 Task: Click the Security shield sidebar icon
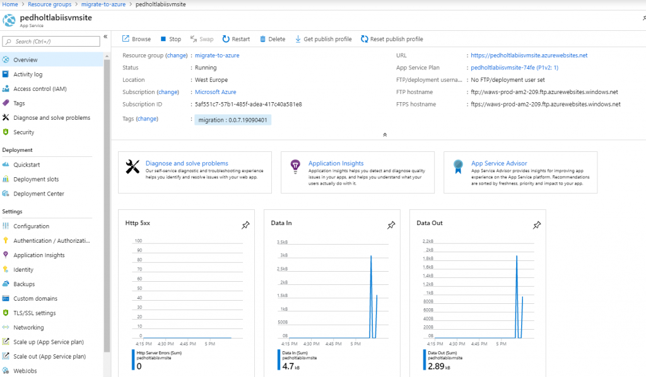point(5,132)
